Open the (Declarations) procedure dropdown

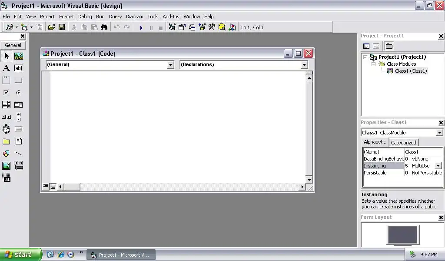point(304,65)
